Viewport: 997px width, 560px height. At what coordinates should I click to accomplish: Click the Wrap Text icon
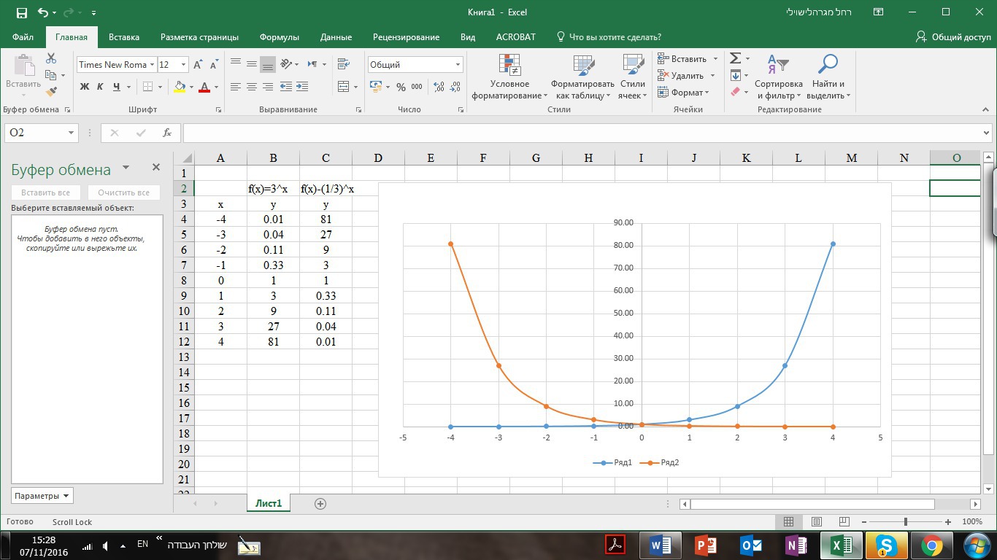click(343, 64)
